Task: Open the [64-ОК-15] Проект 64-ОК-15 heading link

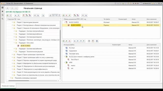Action: click(x=18, y=12)
